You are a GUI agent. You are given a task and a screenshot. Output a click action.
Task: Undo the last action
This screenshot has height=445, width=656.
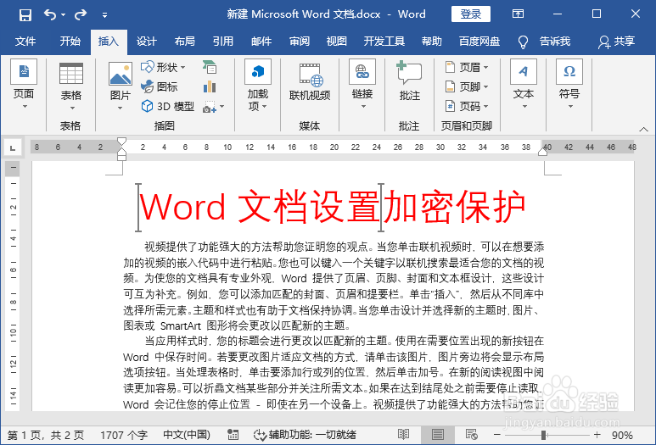point(50,15)
